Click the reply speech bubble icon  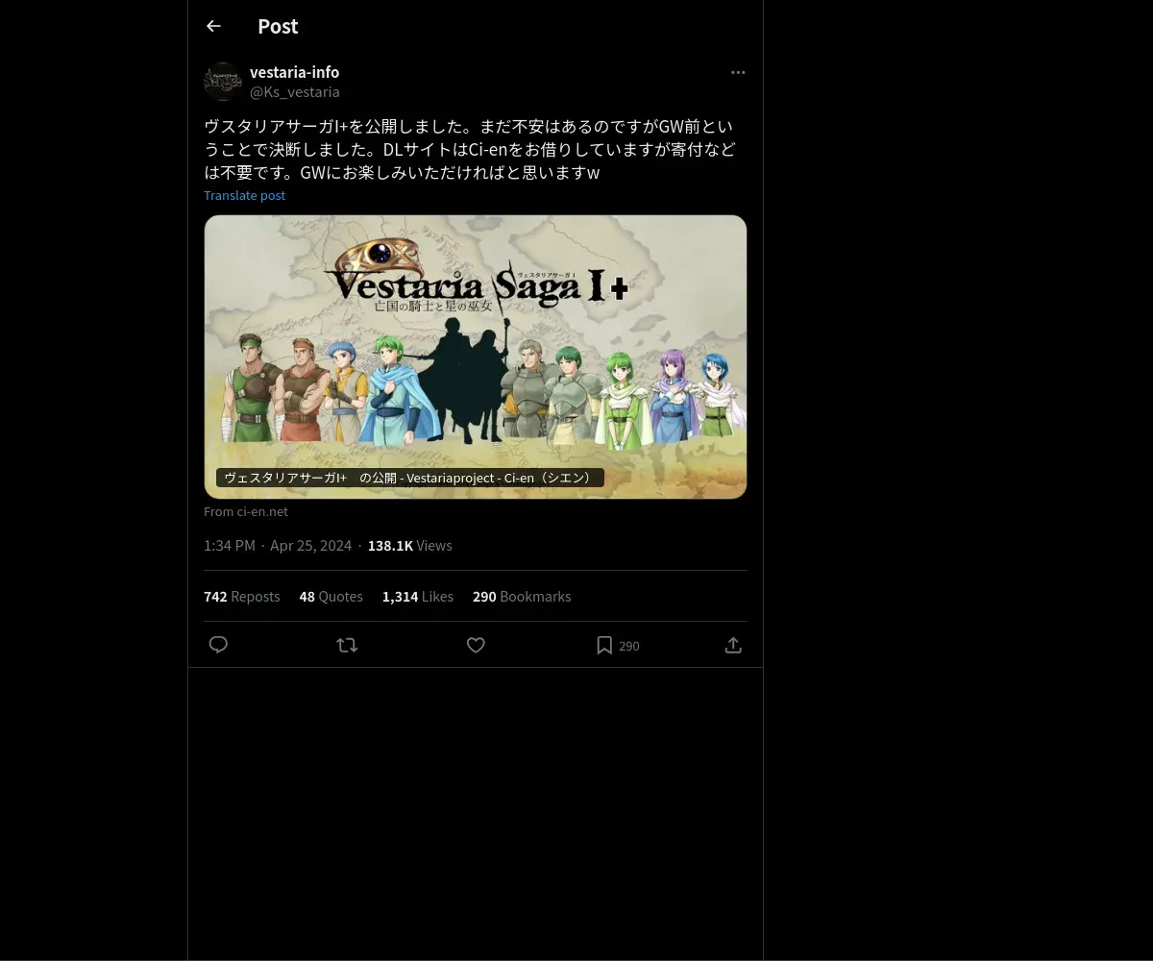coord(218,645)
